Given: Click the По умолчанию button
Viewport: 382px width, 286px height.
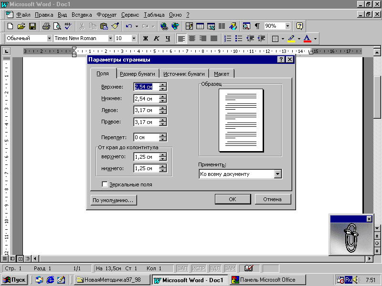Looking at the screenshot, I should (x=113, y=200).
